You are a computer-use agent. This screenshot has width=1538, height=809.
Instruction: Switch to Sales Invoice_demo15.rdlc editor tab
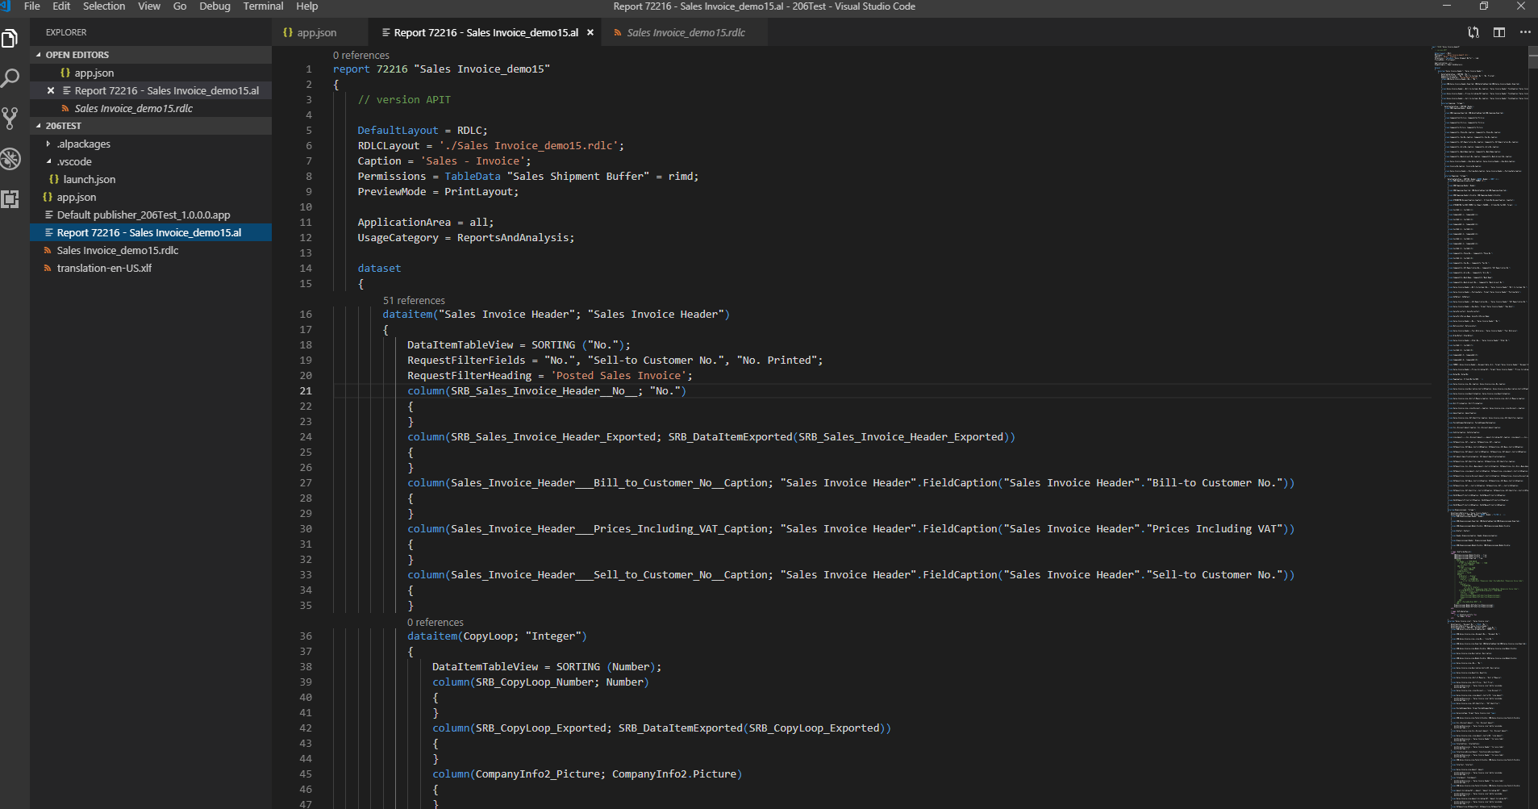pos(686,33)
